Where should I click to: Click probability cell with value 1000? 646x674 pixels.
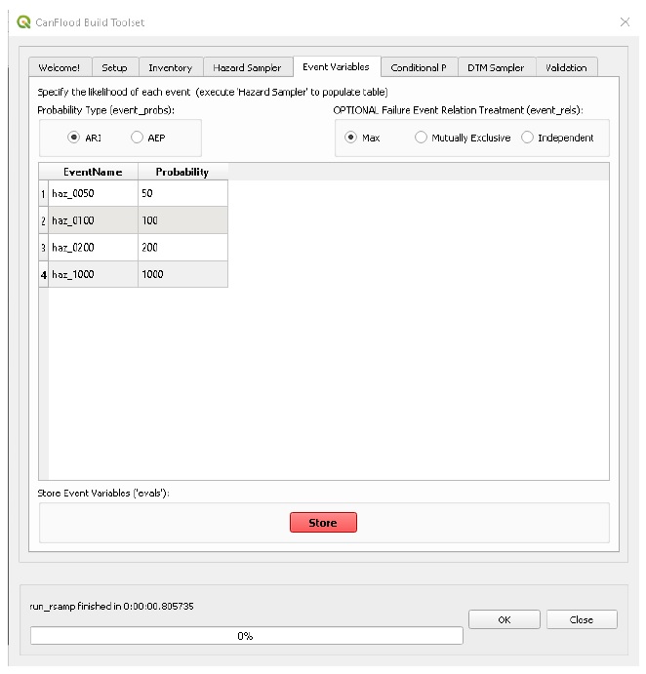pos(182,274)
